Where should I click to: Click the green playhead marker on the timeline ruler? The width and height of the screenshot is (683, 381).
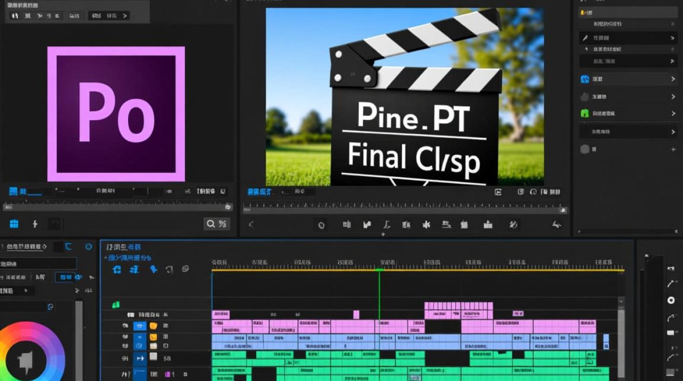(379, 269)
